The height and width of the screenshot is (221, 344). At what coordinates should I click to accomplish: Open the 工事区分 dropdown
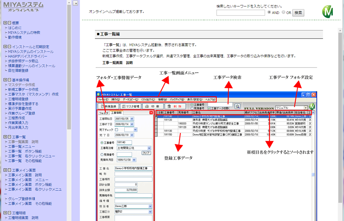point(150,212)
